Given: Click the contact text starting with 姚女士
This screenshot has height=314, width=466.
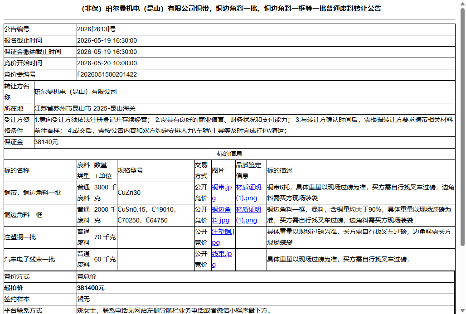Looking at the screenshot, I should (174, 310).
